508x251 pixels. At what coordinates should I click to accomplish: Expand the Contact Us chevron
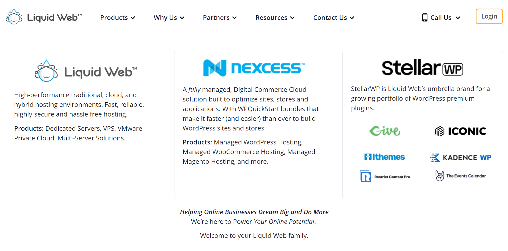[352, 18]
